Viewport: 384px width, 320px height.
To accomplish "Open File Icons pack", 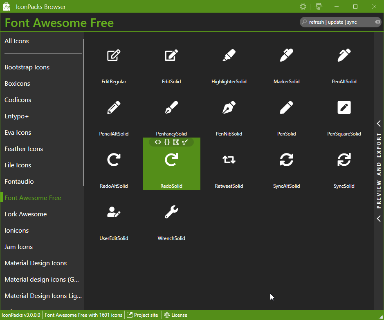I will [18, 165].
